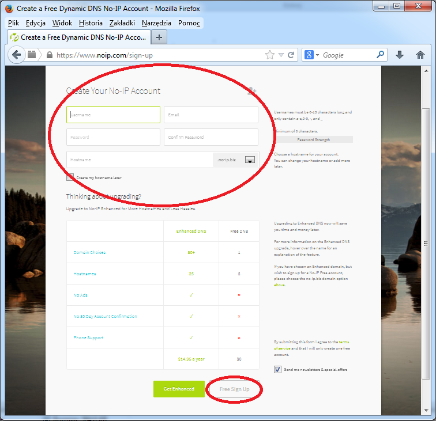Click the Google search engine icon
436x421 pixels.
[309, 55]
